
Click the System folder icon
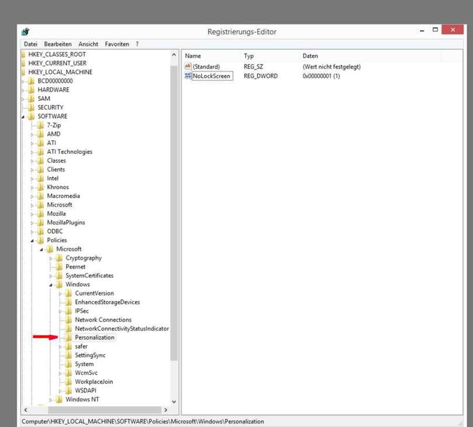tap(69, 364)
